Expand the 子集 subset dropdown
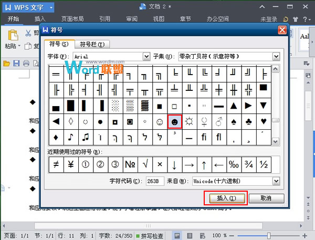This screenshot has height=240, width=315. pyautogui.click(x=276, y=56)
